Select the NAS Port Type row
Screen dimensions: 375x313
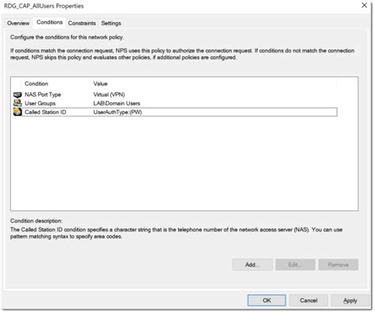click(x=175, y=94)
